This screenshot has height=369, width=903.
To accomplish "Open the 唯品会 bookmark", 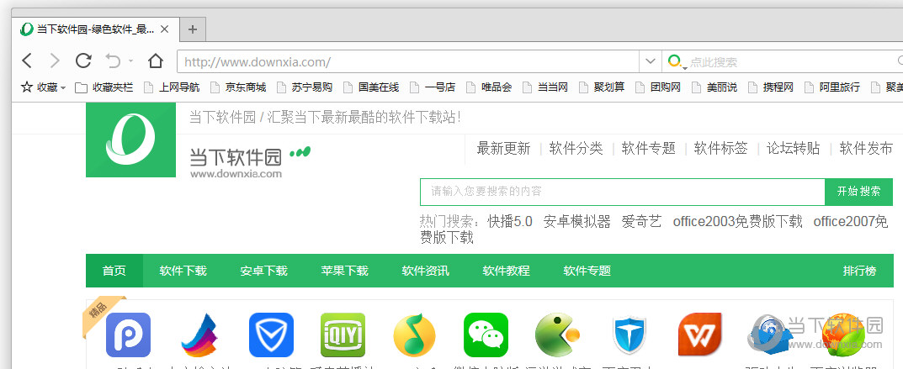I will pos(489,87).
